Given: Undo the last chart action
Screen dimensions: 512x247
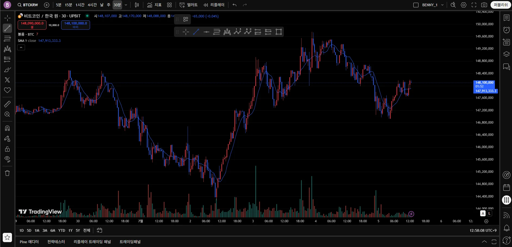Looking at the screenshot, I should tap(234, 5).
